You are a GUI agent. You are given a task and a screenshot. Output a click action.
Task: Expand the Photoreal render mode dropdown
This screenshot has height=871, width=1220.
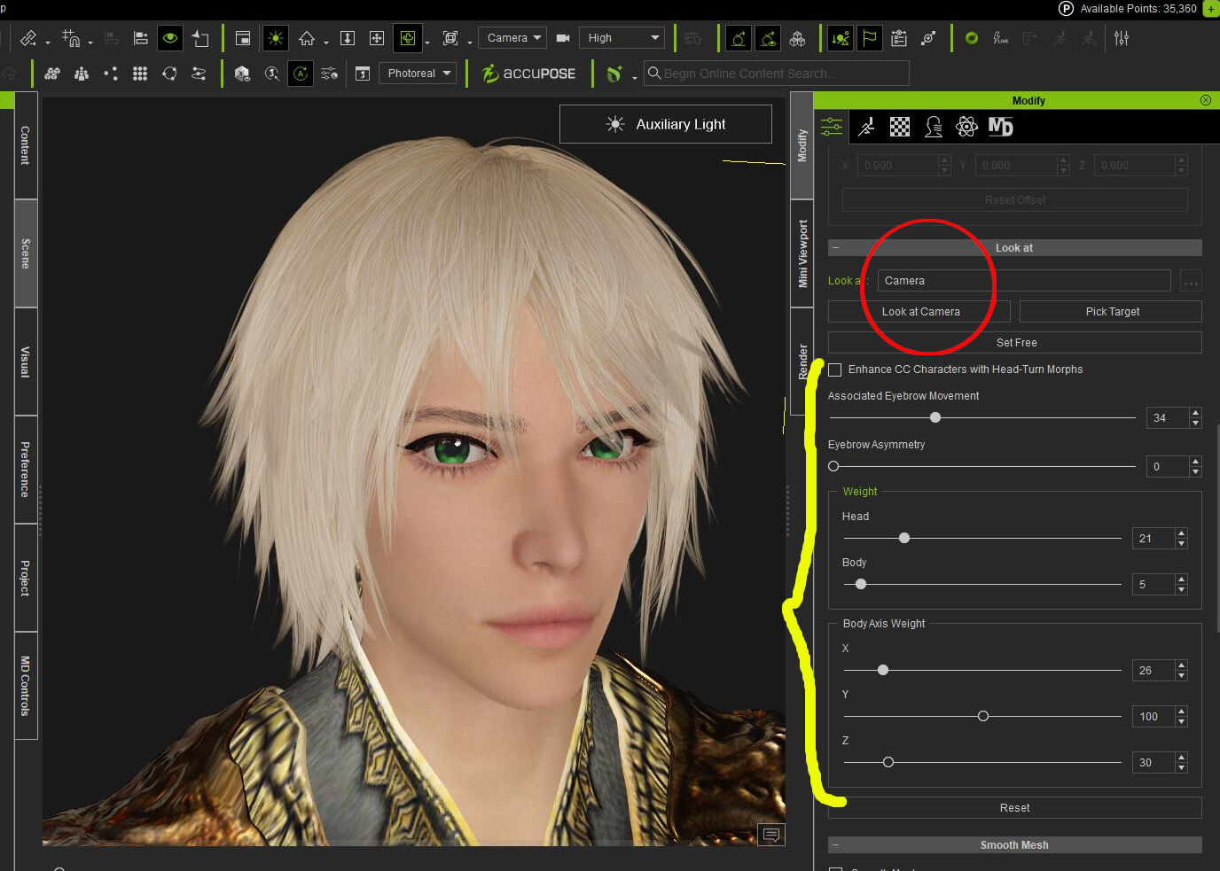point(418,74)
